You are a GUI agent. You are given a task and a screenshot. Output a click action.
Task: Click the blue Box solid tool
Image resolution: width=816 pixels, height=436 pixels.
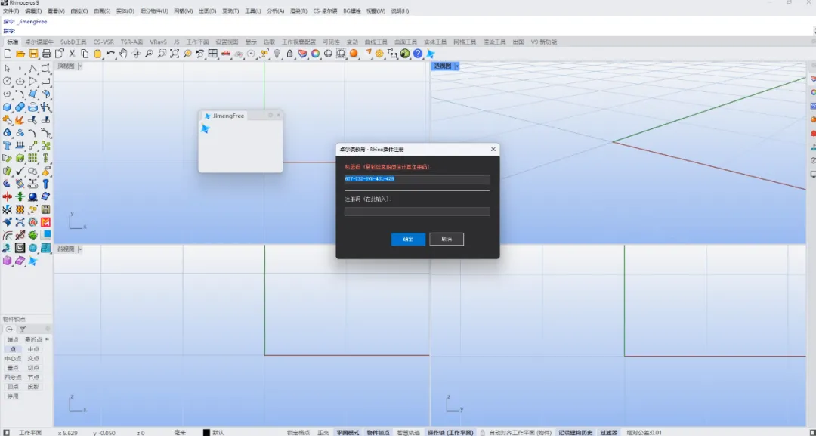tap(8, 107)
